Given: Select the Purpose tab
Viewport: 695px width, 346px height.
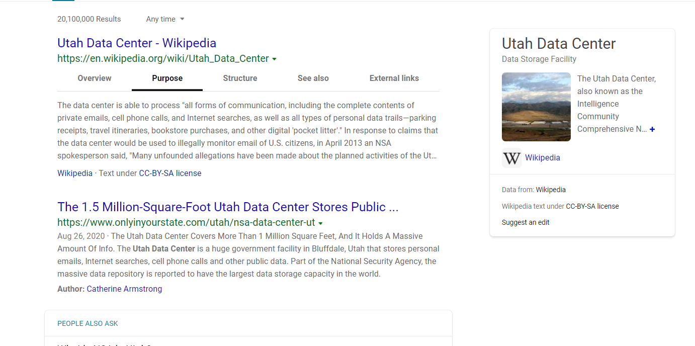Looking at the screenshot, I should 167,78.
